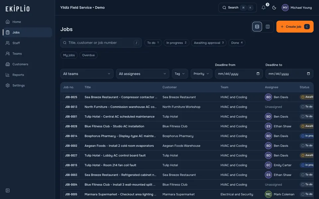Open Reports from the sidebar
319x199 pixels.
coord(28,75)
